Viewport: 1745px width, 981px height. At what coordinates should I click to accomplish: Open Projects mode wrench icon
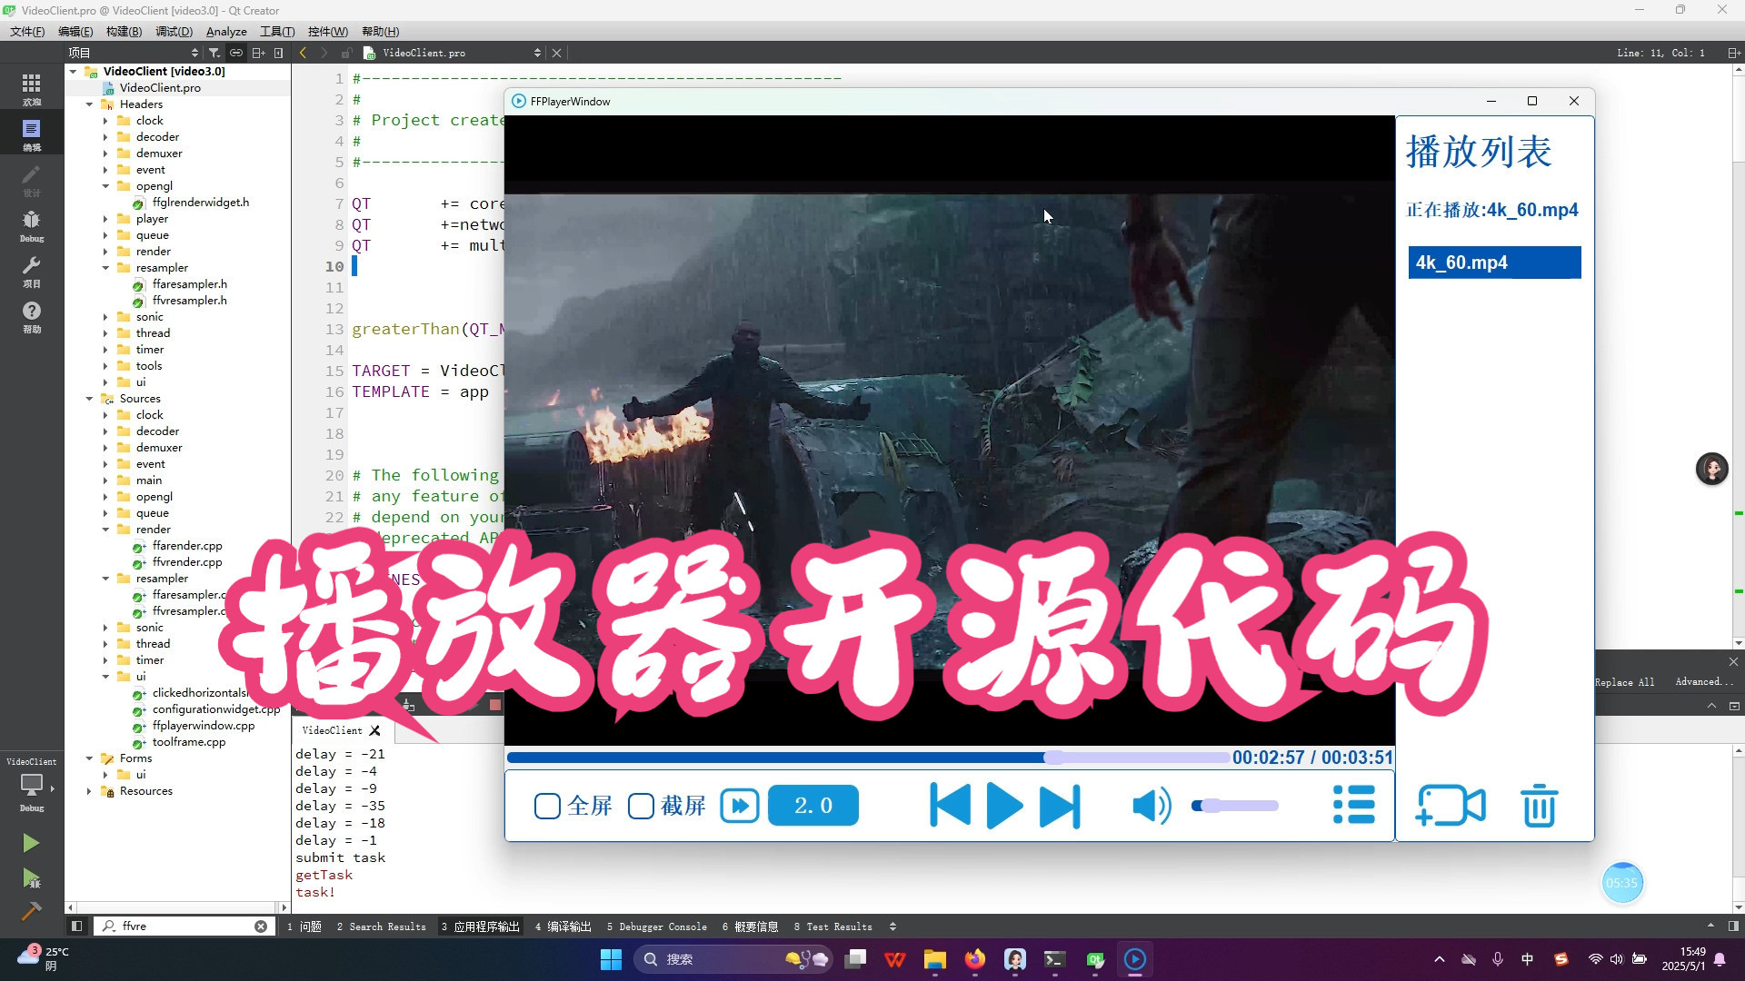(32, 271)
